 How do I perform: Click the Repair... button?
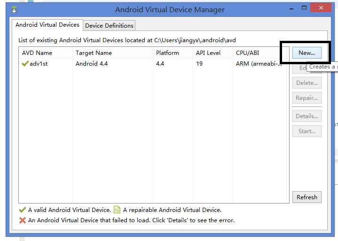tap(307, 98)
